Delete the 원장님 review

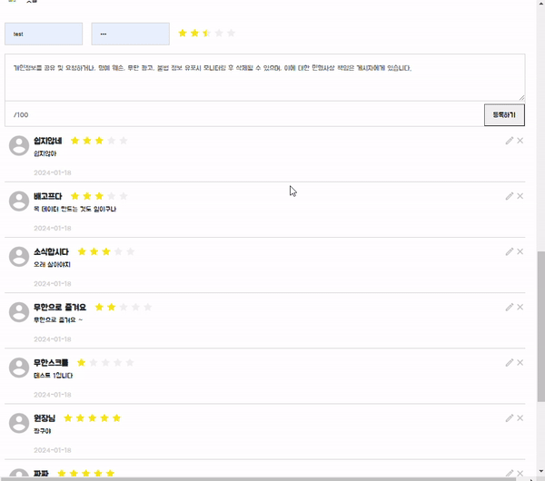pos(520,418)
